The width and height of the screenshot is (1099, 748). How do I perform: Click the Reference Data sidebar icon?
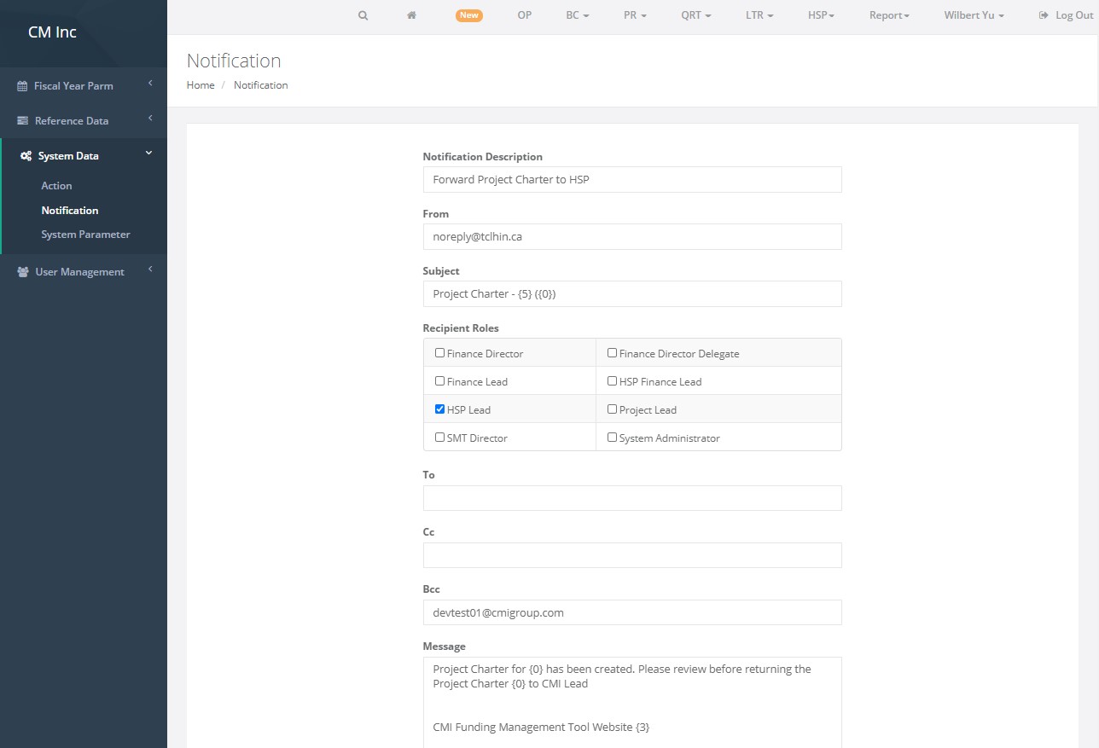[x=23, y=121]
